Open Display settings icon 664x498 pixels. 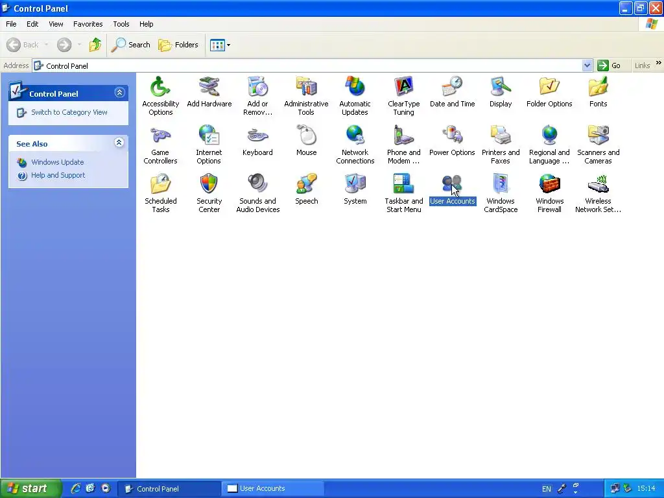tap(501, 92)
